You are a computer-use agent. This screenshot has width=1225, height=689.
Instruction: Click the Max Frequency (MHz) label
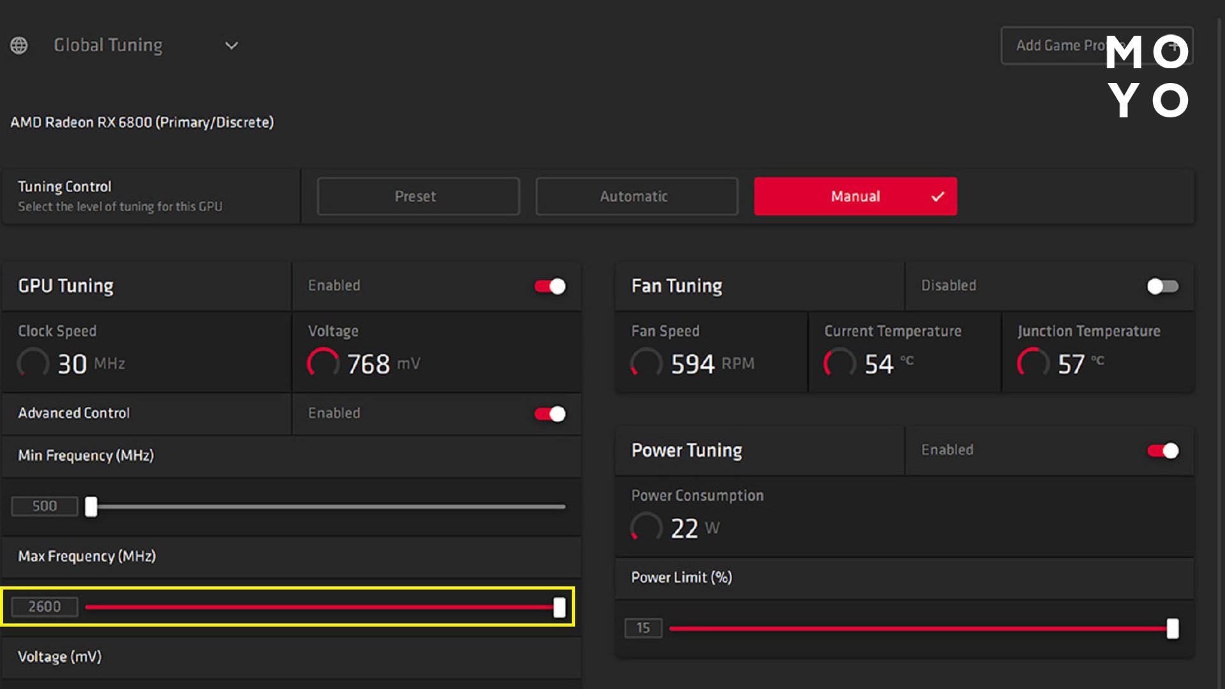[x=87, y=556]
